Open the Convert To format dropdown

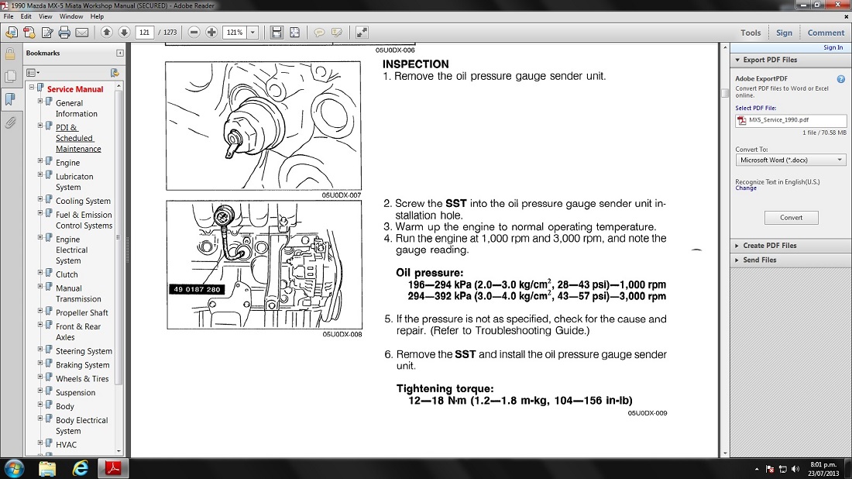click(x=791, y=160)
